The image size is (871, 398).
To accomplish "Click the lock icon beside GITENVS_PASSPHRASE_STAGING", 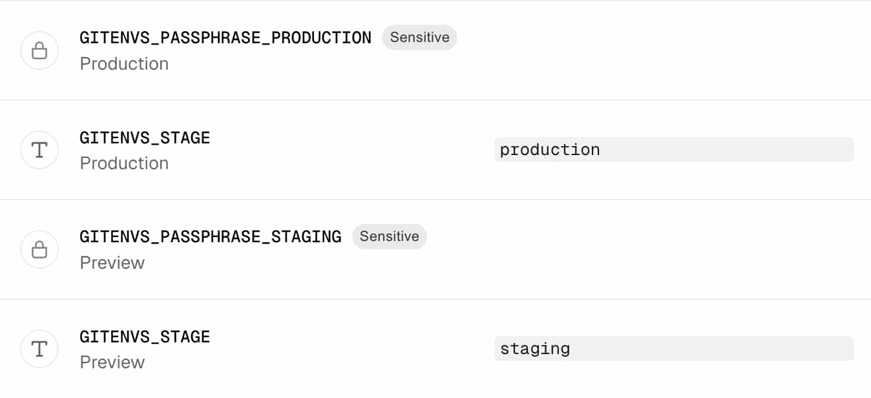I will coord(39,249).
